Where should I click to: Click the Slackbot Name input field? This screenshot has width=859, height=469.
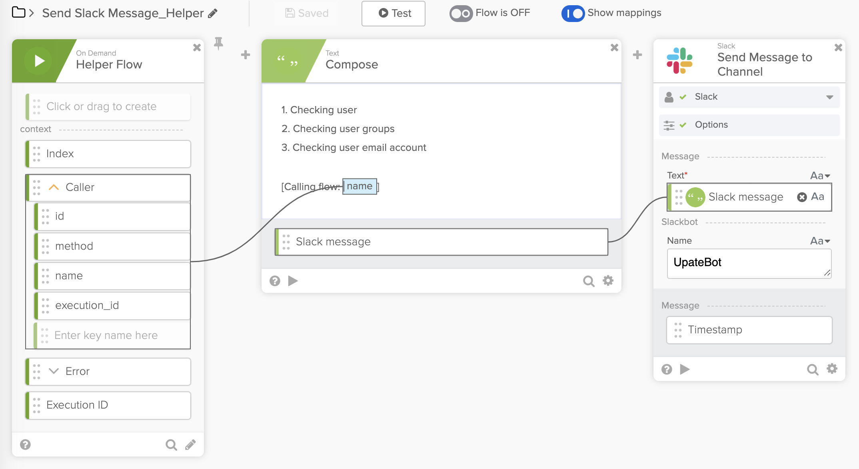pyautogui.click(x=749, y=263)
